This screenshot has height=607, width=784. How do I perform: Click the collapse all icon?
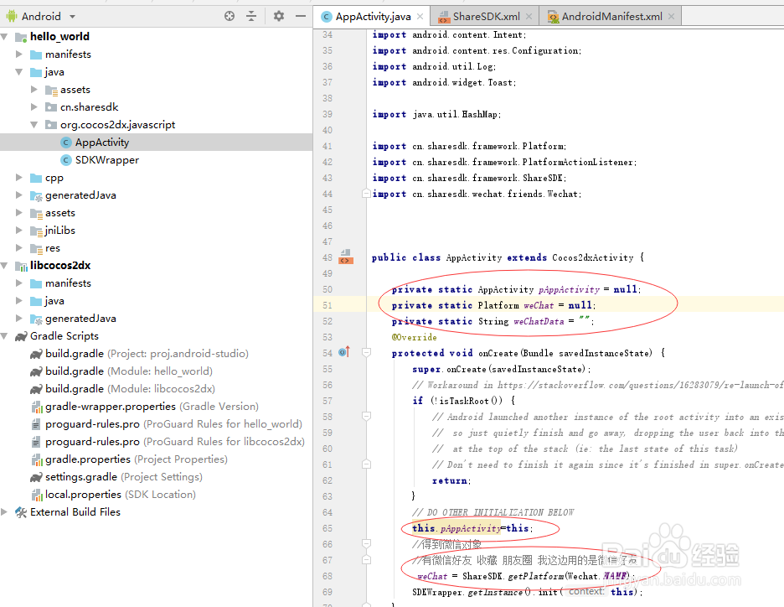click(251, 16)
